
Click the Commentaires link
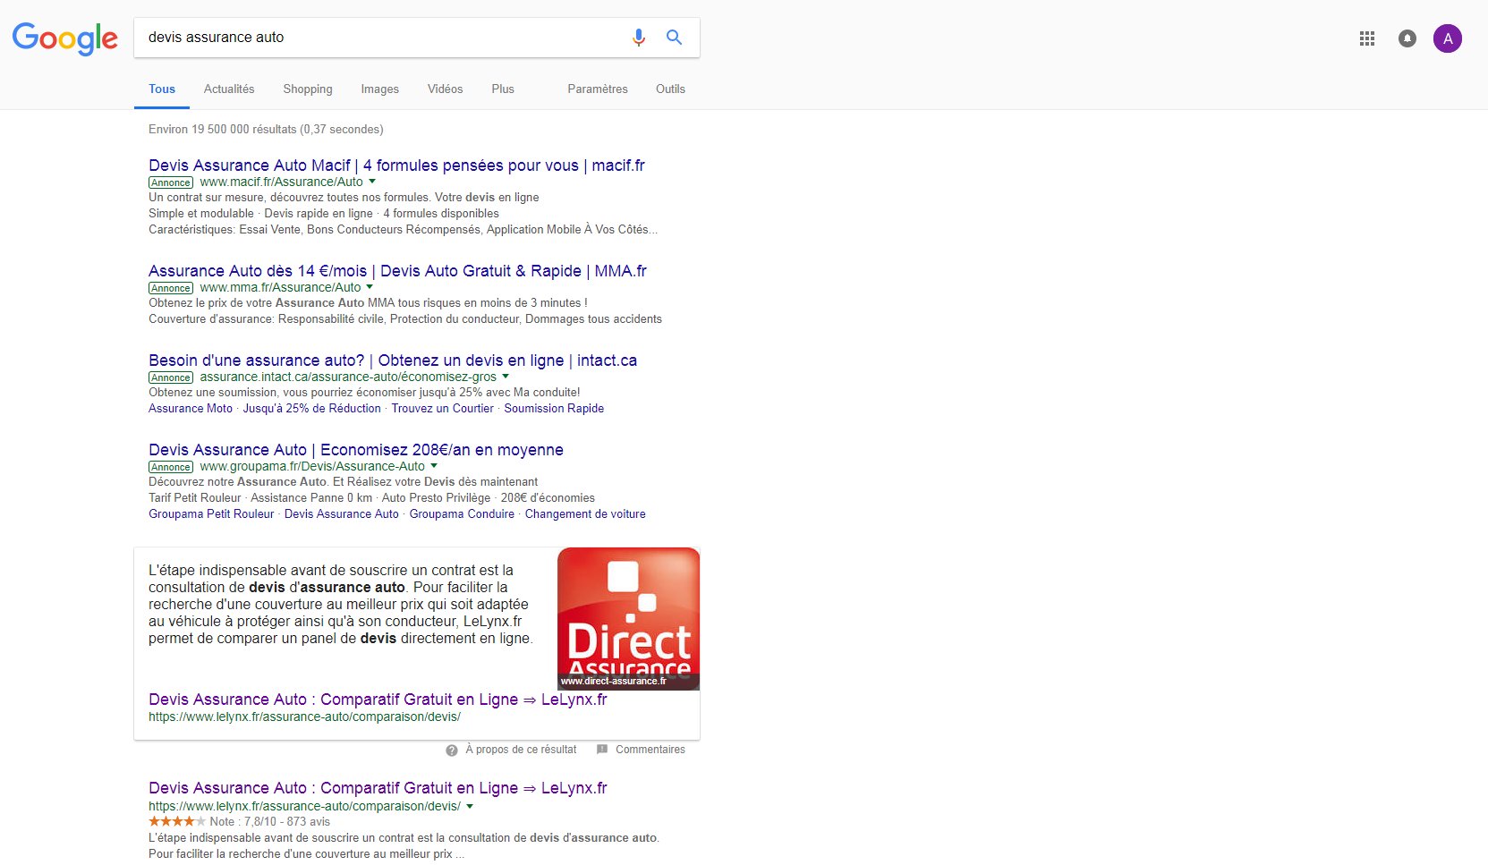[x=650, y=750]
